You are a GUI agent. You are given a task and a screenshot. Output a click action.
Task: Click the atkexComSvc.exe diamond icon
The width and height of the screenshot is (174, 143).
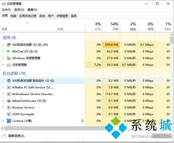click(9, 101)
